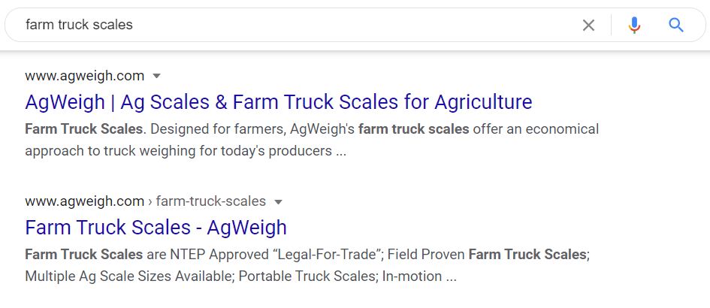
Task: Click "Field Proven" text in second snippet
Action: tap(426, 255)
